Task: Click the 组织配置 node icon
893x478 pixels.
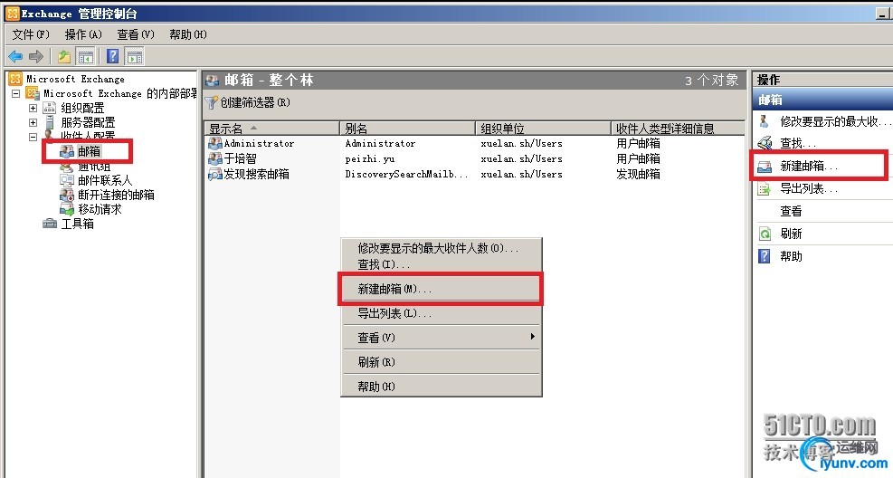Action: point(50,108)
